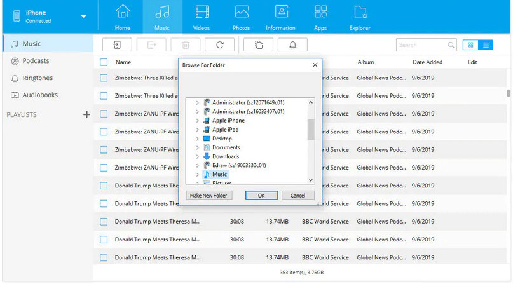The height and width of the screenshot is (284, 513).
Task: Expand the Desktop folder node
Action: pos(197,139)
